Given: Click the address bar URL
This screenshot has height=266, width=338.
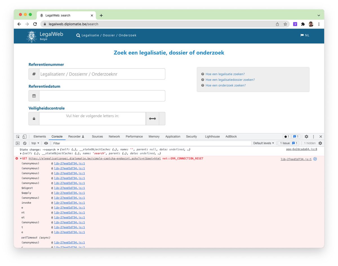Looking at the screenshot, I should pos(74,24).
